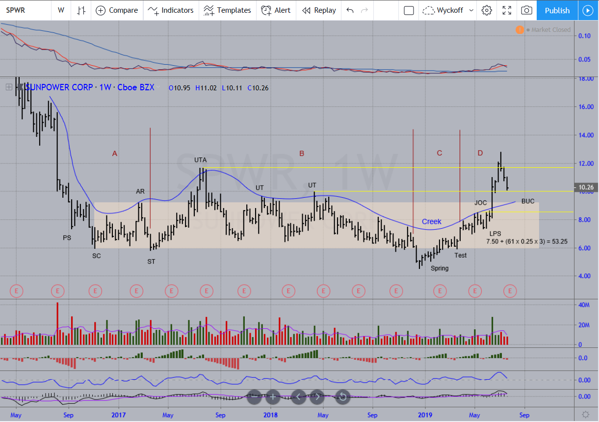The width and height of the screenshot is (599, 422).
Task: Collapse the SunPower Corp legend toggle
Action: pyautogui.click(x=9, y=87)
